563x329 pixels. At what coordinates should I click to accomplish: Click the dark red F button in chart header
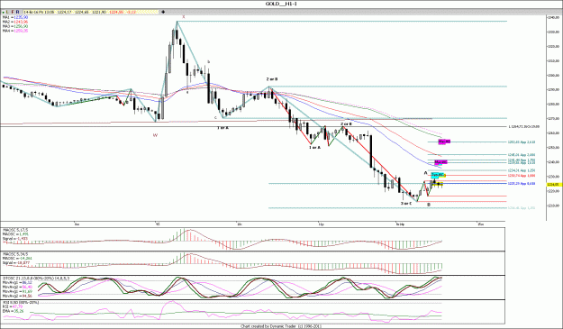[13, 12]
